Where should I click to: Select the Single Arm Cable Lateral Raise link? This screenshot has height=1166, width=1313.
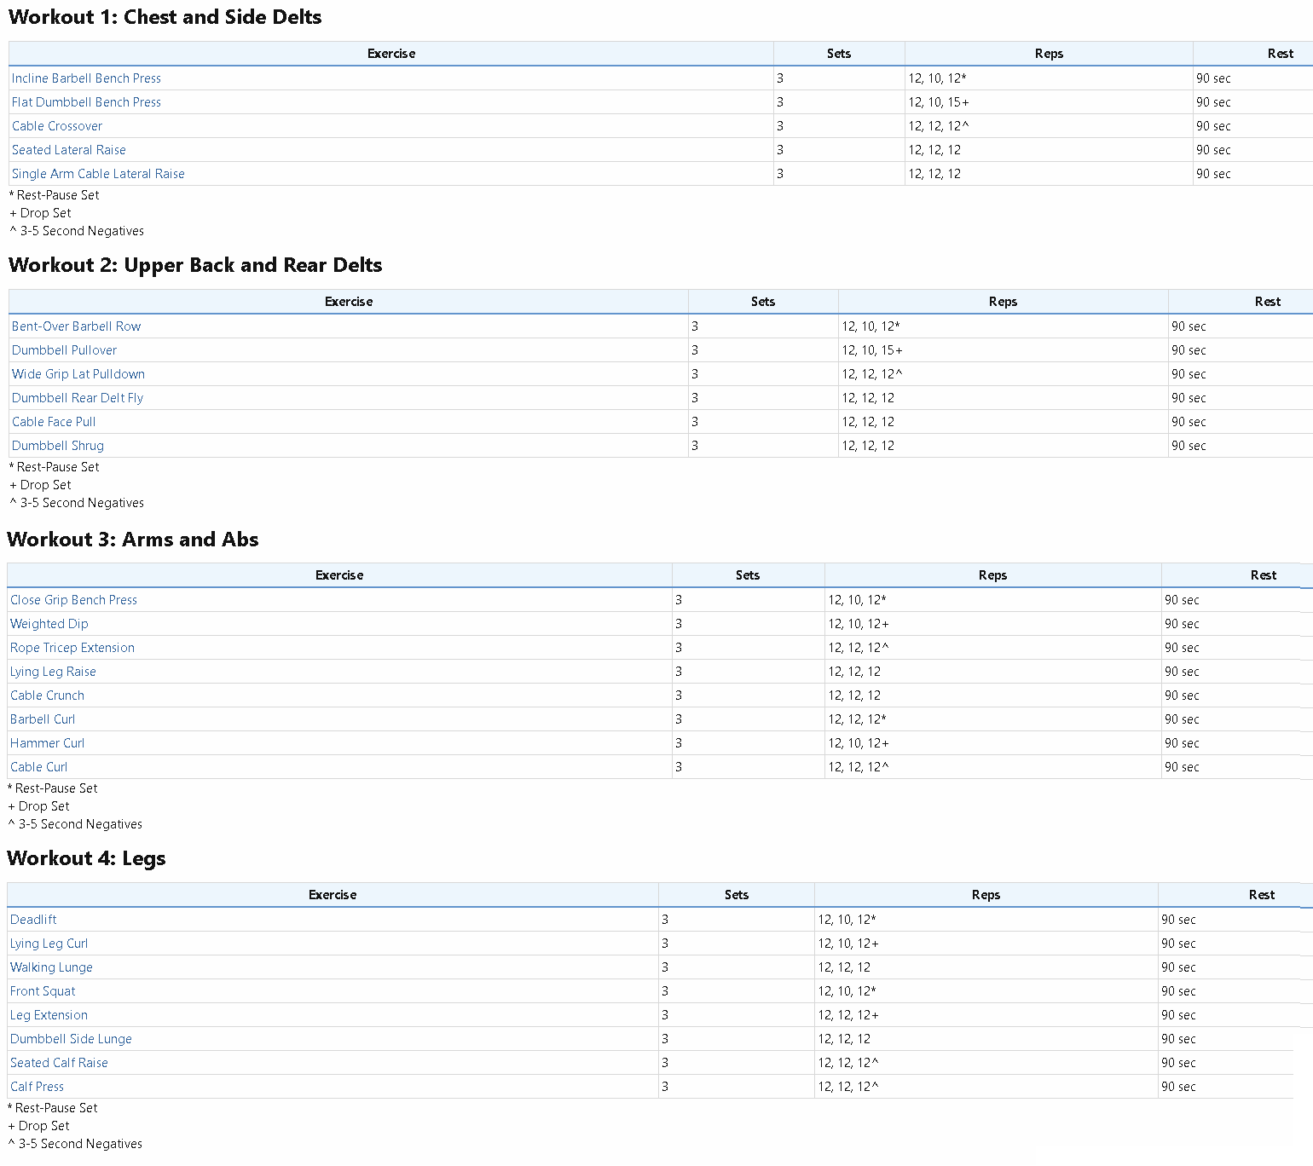tap(98, 174)
